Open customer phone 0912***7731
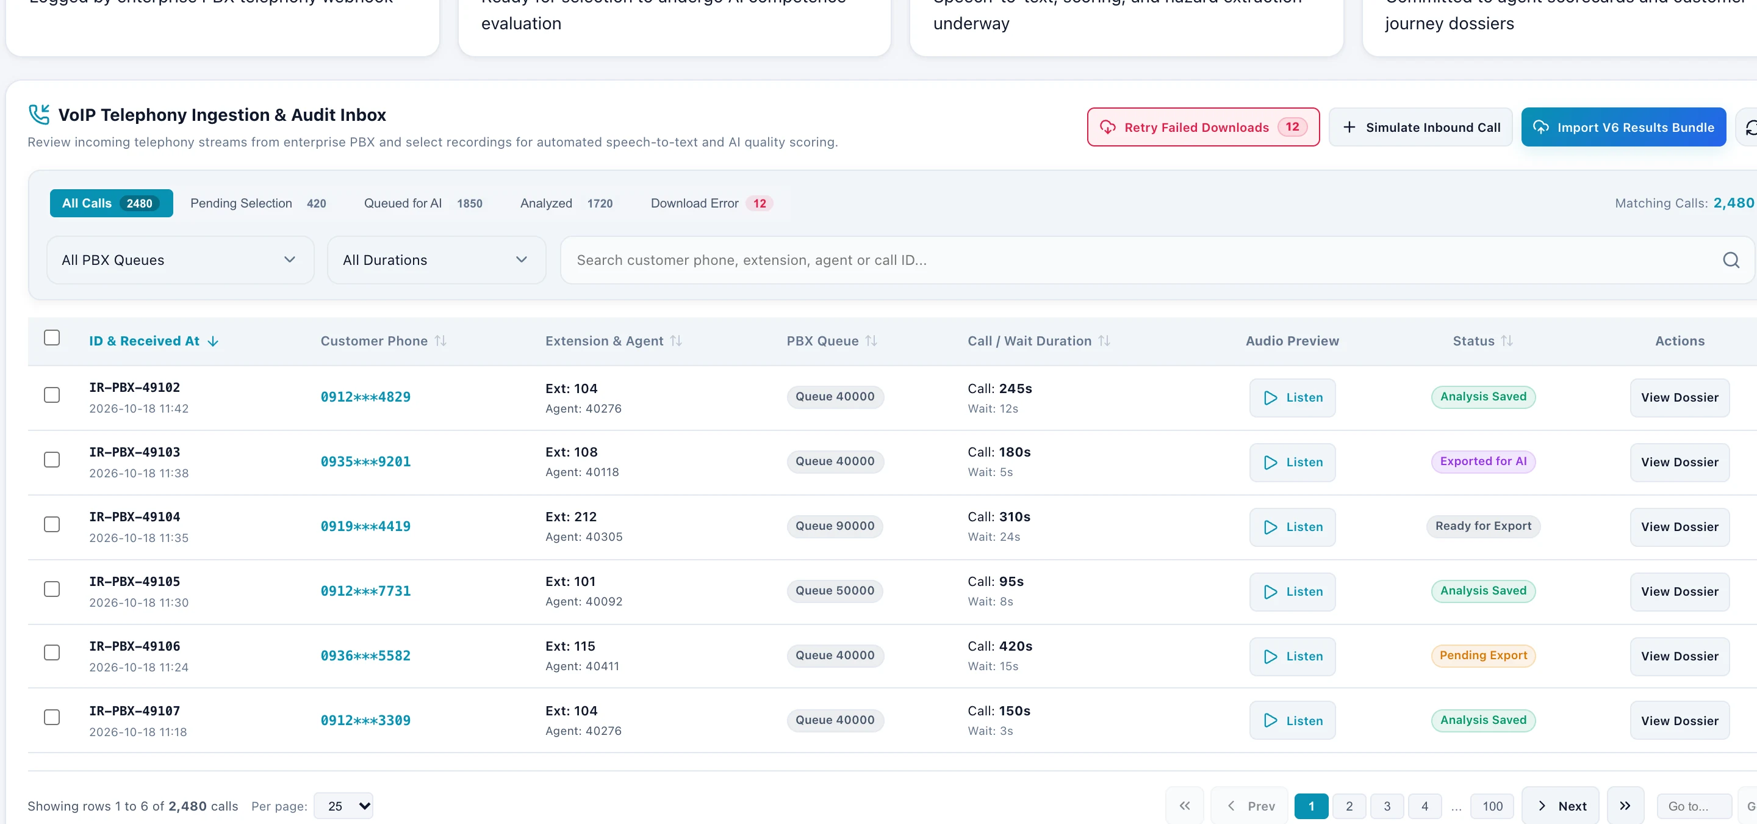Screen dimensions: 1757x824 365,591
